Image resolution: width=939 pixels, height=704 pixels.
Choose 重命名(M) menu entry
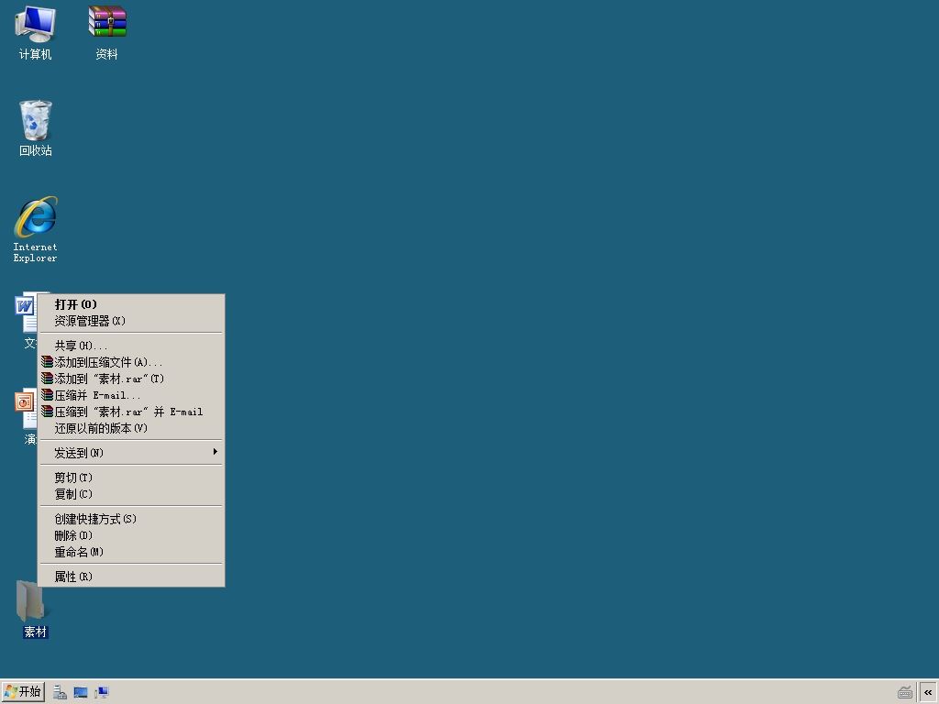(x=131, y=552)
